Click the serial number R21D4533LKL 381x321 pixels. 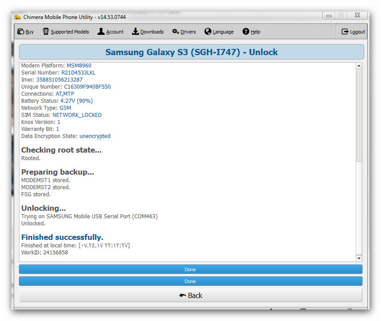pyautogui.click(x=78, y=73)
